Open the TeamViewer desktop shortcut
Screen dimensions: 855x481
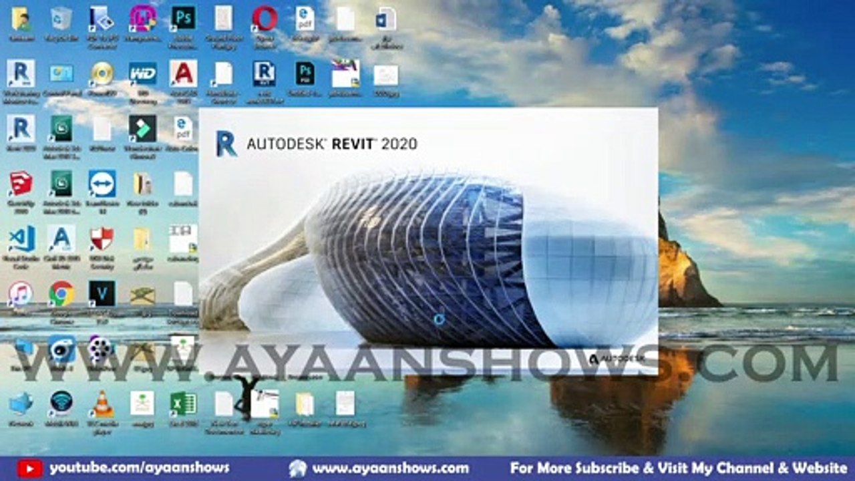coord(102,184)
